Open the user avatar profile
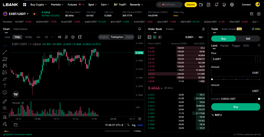 click(x=258, y=4)
